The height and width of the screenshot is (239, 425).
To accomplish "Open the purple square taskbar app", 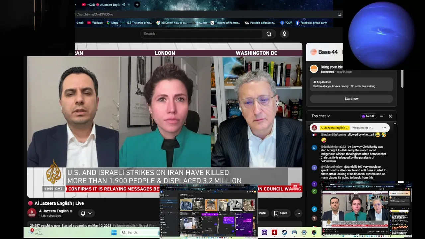I will (264, 232).
